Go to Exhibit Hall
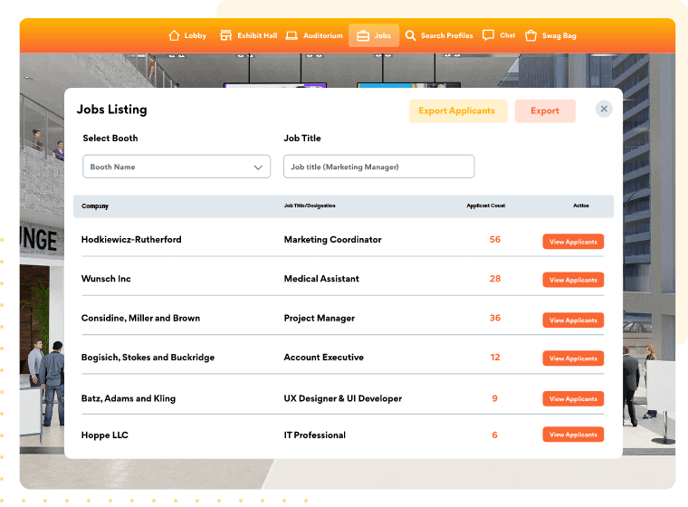Viewport: 688px width, 507px height. 257,35
